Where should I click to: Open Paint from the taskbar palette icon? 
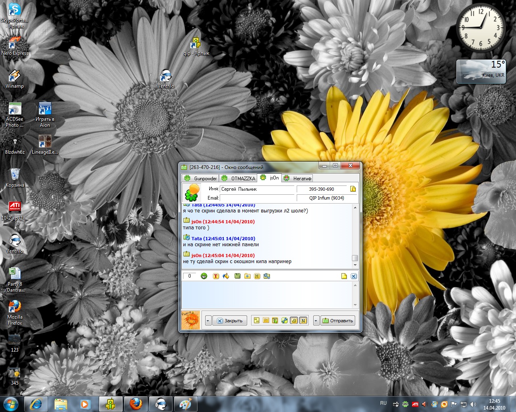185,404
